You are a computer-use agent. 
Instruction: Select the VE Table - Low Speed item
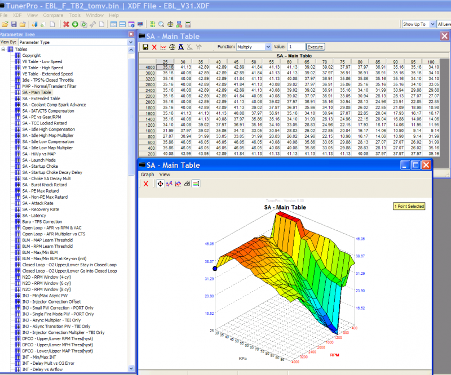click(x=42, y=61)
